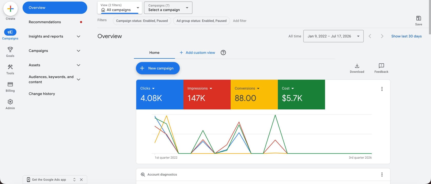Expand the Google Ads app banner arrows

74,180
